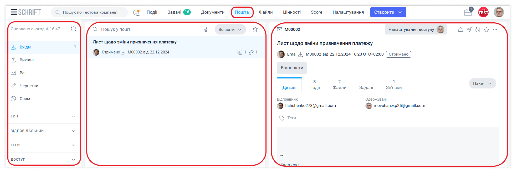The height and width of the screenshot is (173, 517).
Task: Click the refresh mail icon
Action: (74, 29)
